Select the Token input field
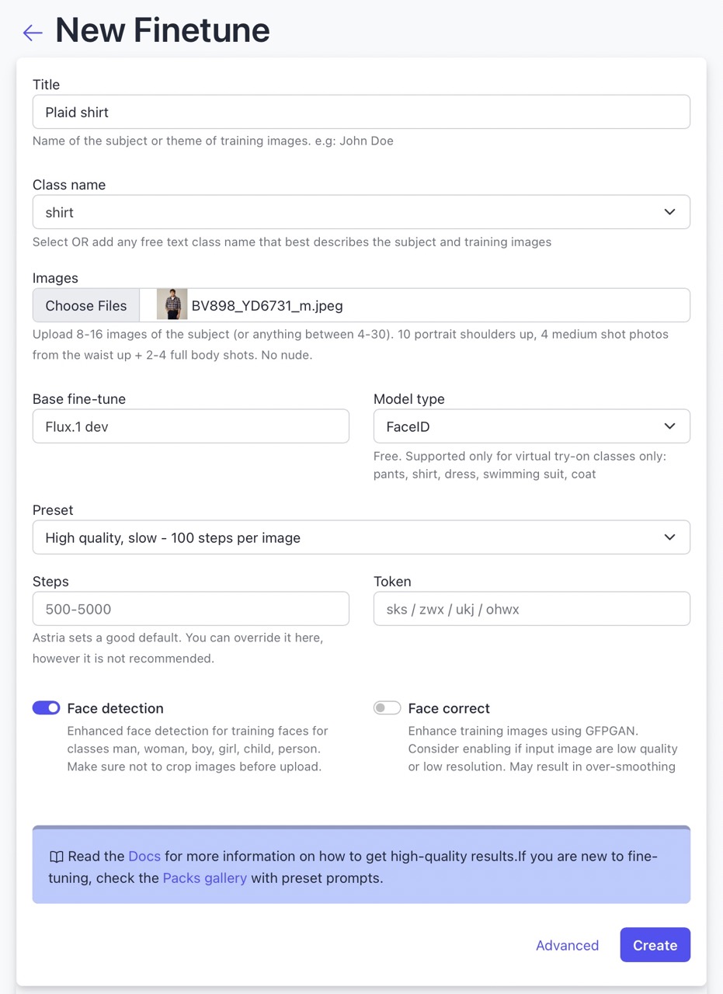Viewport: 723px width, 994px height. pyautogui.click(x=532, y=609)
